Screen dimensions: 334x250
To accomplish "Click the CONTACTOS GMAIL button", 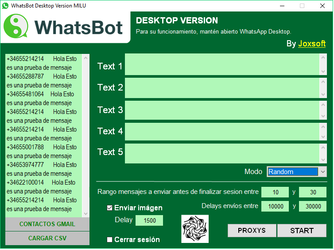I will pos(47,224).
